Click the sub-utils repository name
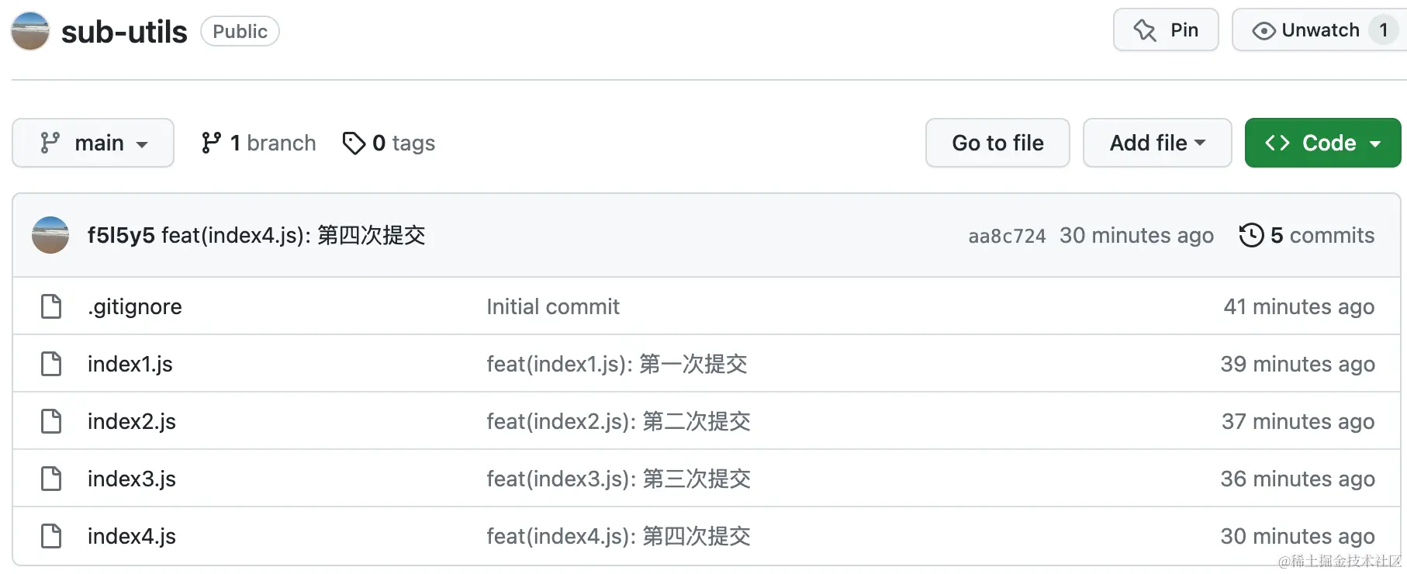 (x=124, y=32)
